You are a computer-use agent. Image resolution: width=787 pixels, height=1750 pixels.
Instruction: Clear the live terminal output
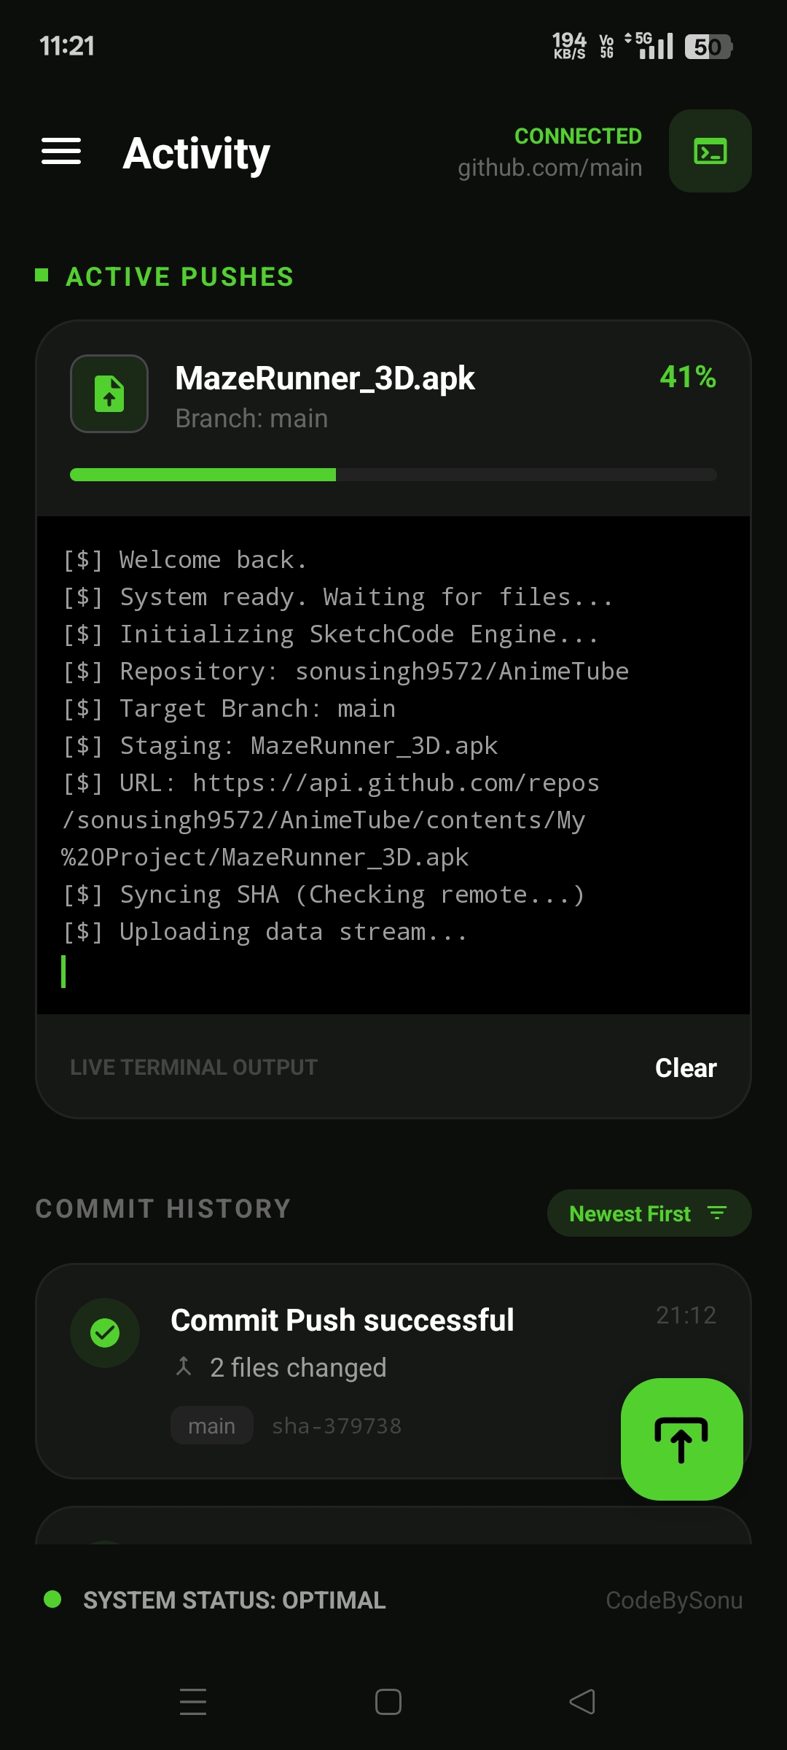click(x=684, y=1067)
